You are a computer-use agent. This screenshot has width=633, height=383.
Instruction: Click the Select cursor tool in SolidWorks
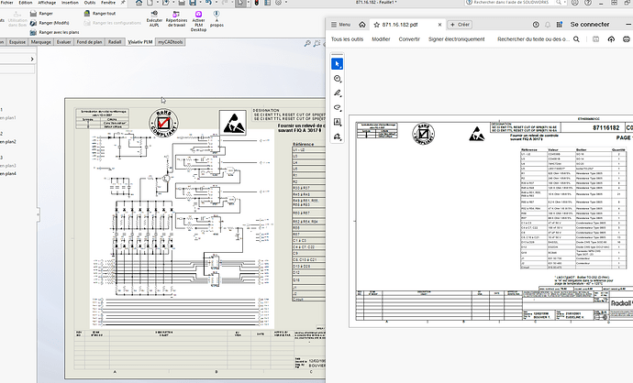click(240, 3)
